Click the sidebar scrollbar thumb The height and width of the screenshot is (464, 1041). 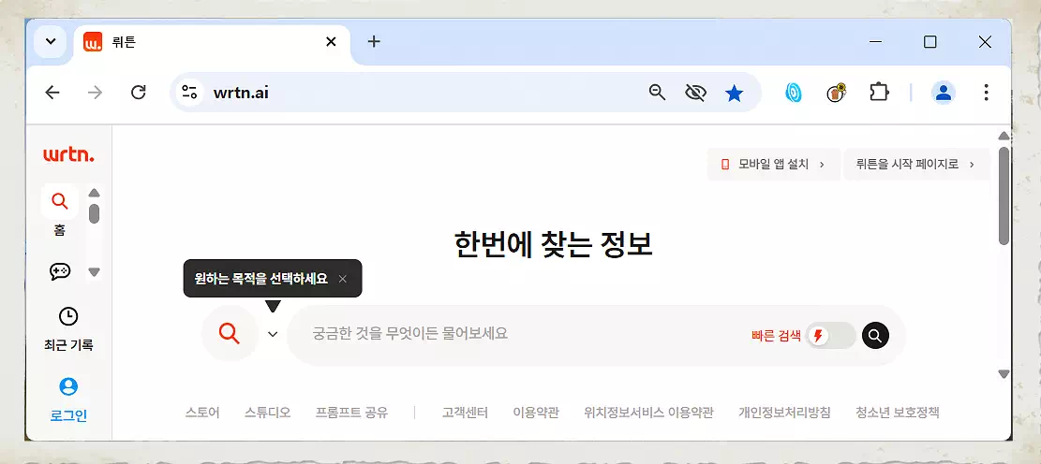click(95, 213)
